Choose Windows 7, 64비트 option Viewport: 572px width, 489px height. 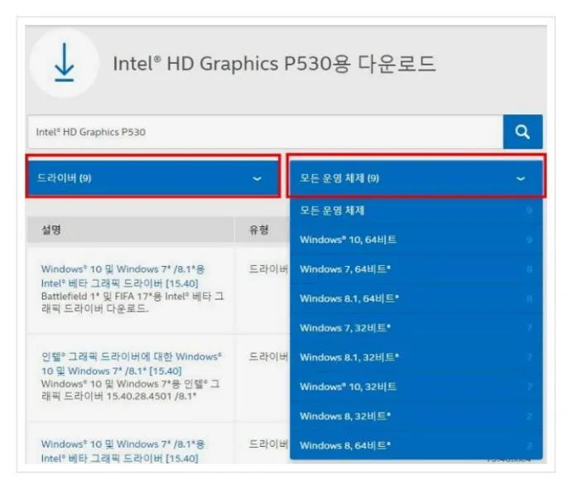tap(416, 269)
